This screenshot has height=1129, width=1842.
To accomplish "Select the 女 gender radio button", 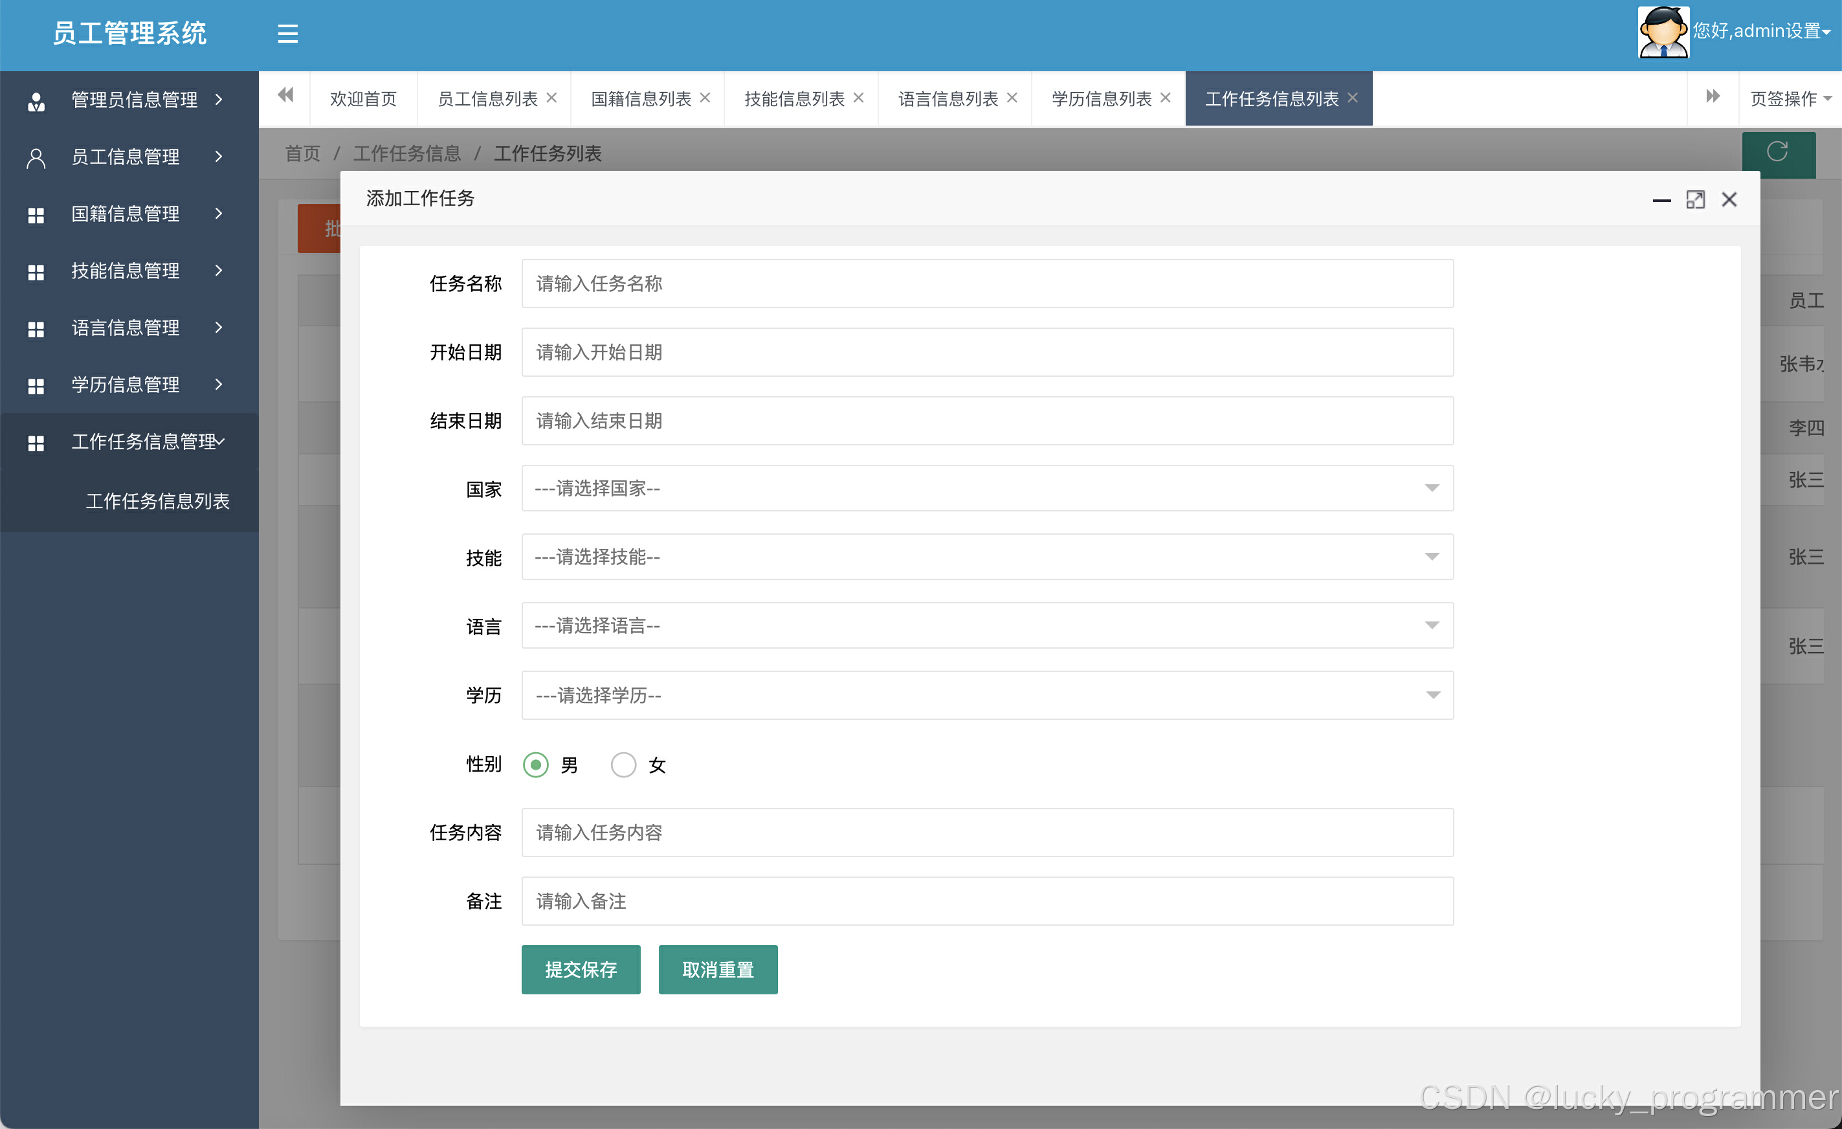I will click(x=623, y=765).
